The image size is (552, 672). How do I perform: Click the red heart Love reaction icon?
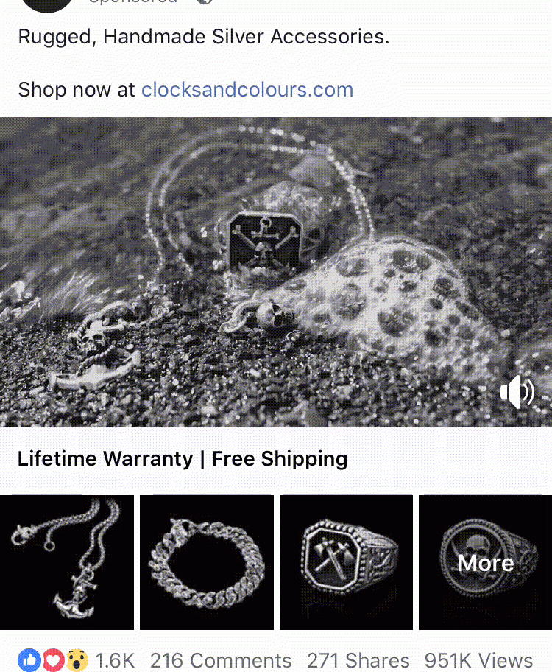(x=53, y=660)
